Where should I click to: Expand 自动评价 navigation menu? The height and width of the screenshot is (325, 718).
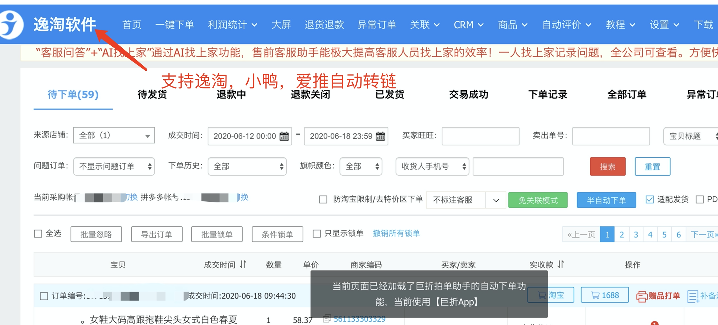pyautogui.click(x=567, y=25)
